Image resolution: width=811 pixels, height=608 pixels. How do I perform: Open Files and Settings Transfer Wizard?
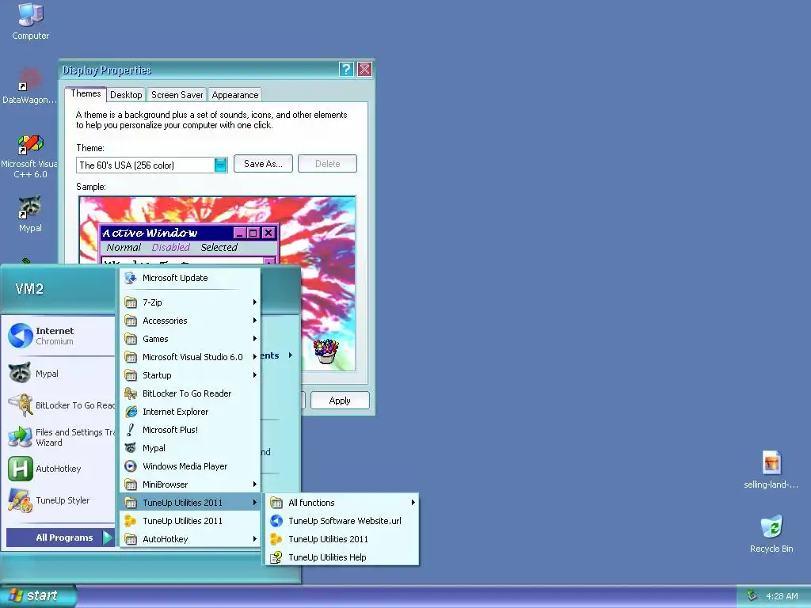(59, 437)
